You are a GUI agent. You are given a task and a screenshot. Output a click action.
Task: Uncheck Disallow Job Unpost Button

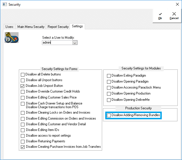click(x=23, y=86)
